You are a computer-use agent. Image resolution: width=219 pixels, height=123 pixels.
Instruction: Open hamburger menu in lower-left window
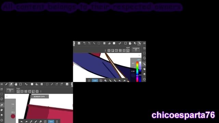point(2,84)
